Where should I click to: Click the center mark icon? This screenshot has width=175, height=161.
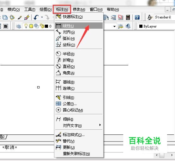pos(58,110)
